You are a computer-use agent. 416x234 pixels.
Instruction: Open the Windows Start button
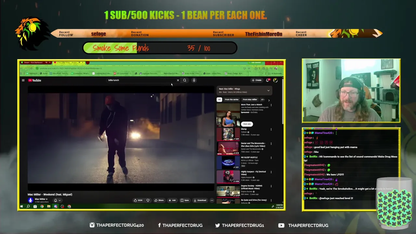21,206
